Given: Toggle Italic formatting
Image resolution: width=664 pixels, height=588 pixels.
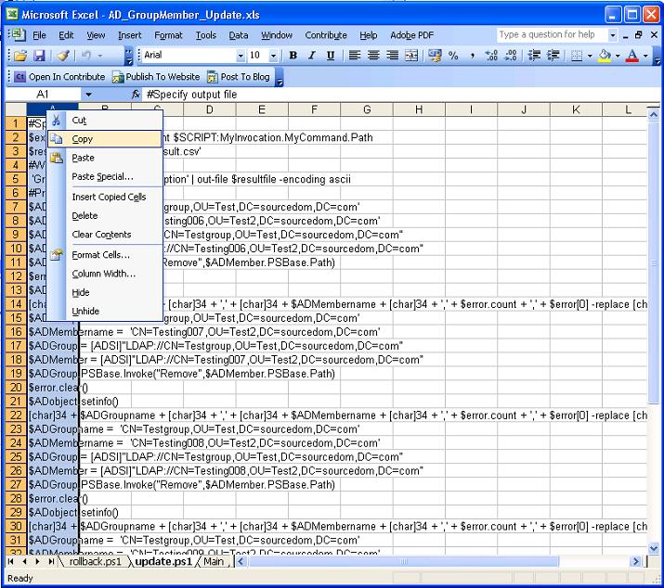Looking at the screenshot, I should [x=311, y=56].
